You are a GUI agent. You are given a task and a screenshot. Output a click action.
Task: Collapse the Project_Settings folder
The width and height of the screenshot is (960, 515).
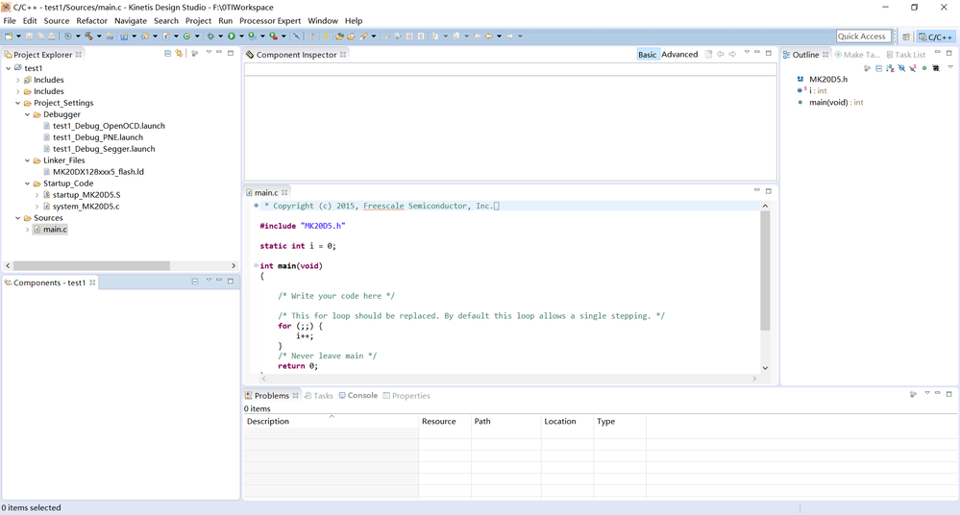17,103
